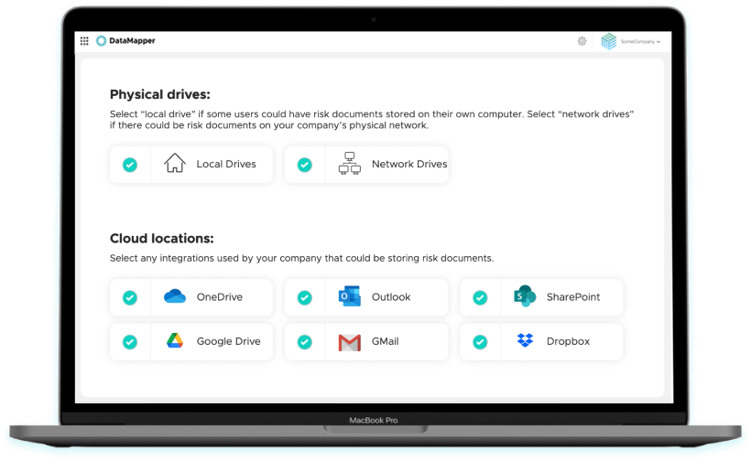The image size is (751, 461).
Task: Select the SharePoint label
Action: (x=573, y=297)
